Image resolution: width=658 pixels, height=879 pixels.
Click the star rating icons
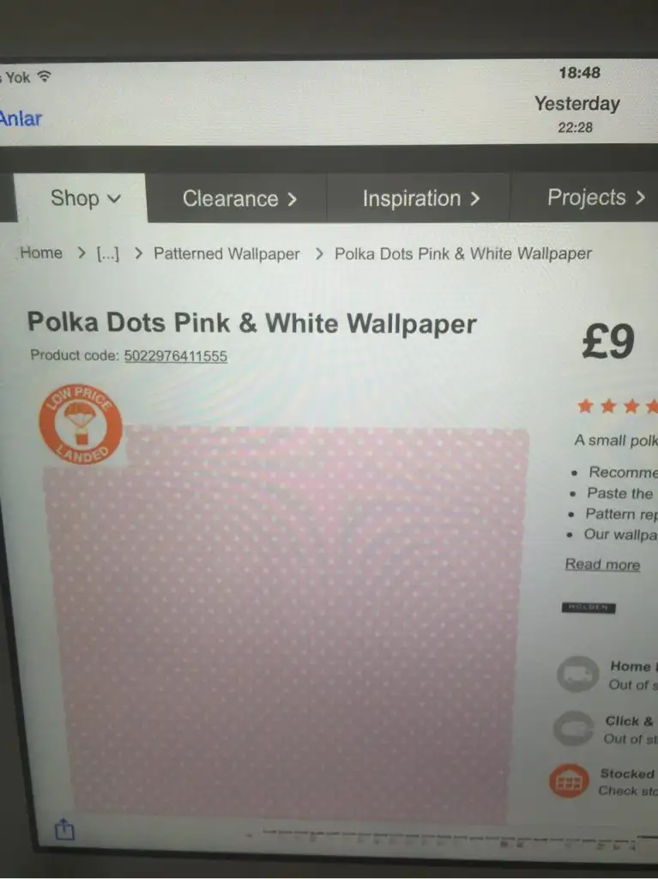[x=617, y=406]
